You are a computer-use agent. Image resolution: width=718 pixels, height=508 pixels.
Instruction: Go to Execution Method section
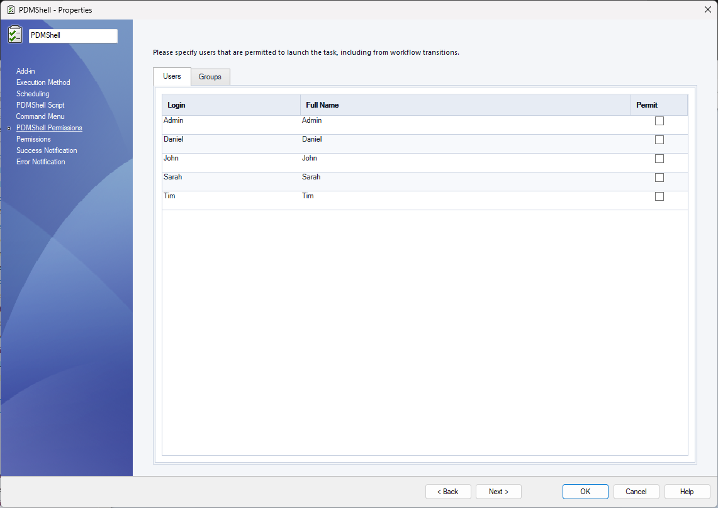click(x=43, y=82)
